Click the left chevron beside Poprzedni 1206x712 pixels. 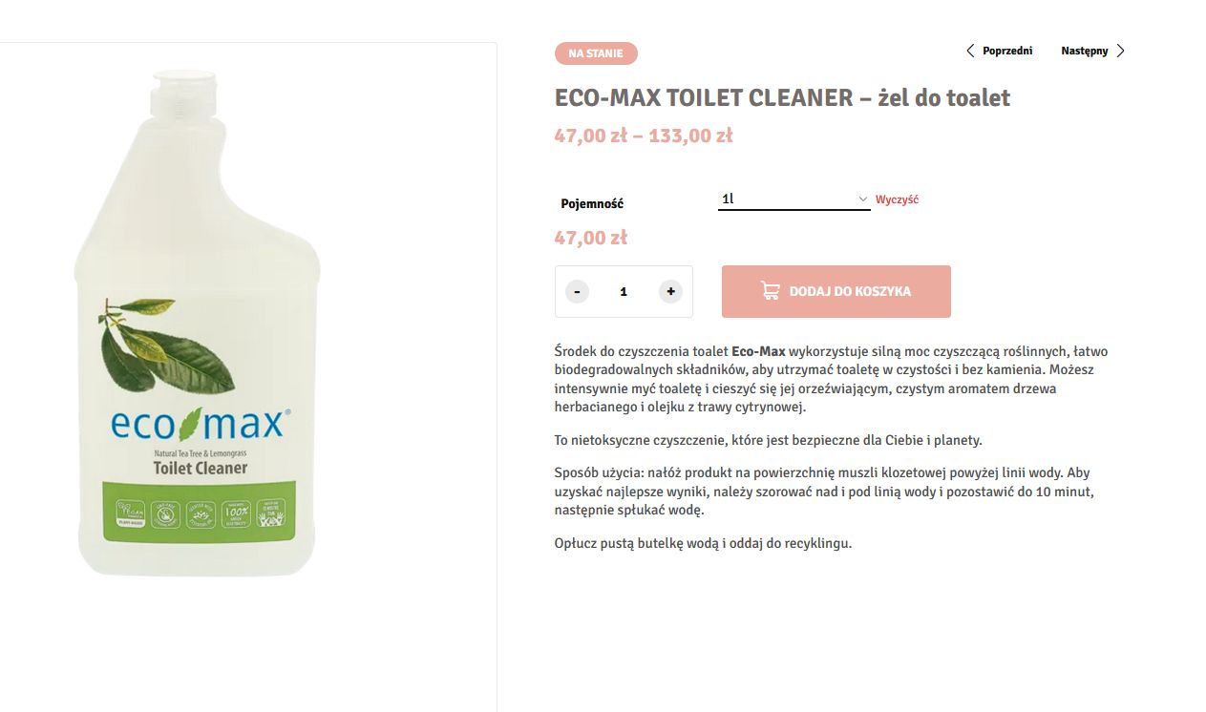(x=970, y=51)
